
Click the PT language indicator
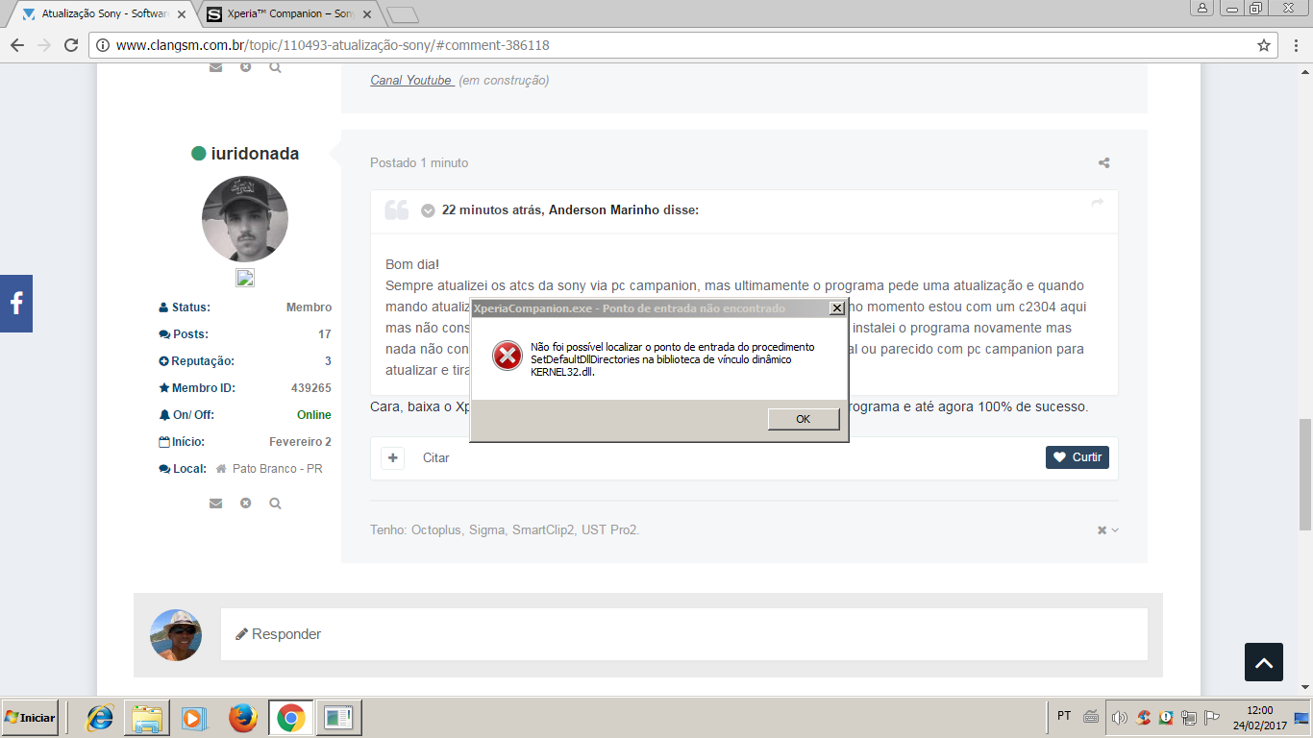tap(1064, 716)
